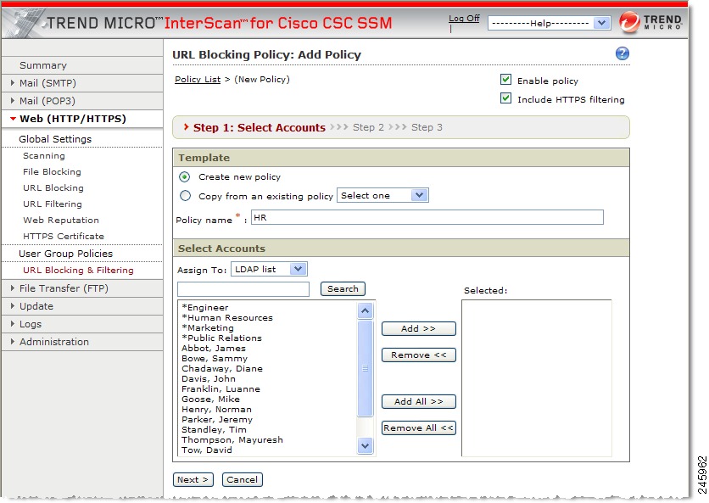This screenshot has height=503, width=709.
Task: Open the blue help question mark icon
Action: click(x=622, y=53)
